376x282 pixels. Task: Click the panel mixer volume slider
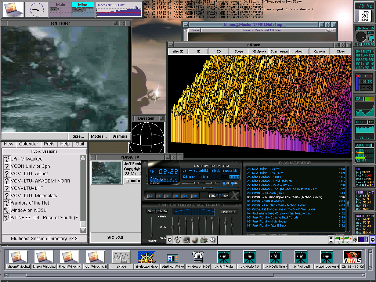point(364,239)
